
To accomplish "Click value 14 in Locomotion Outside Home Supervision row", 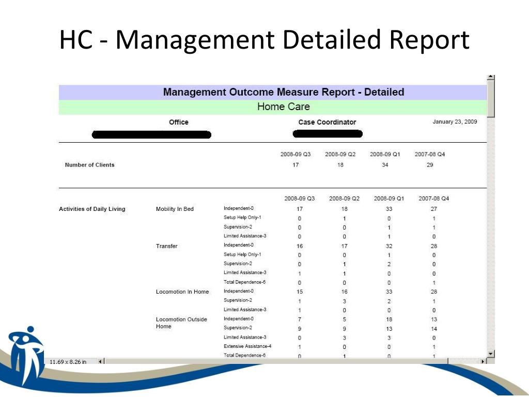I will pos(434,329).
